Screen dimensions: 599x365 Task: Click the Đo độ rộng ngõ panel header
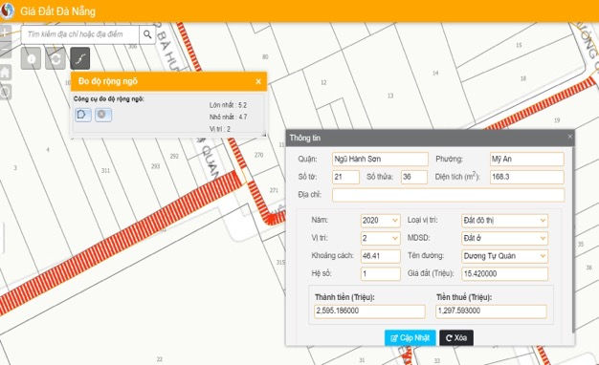[168, 81]
